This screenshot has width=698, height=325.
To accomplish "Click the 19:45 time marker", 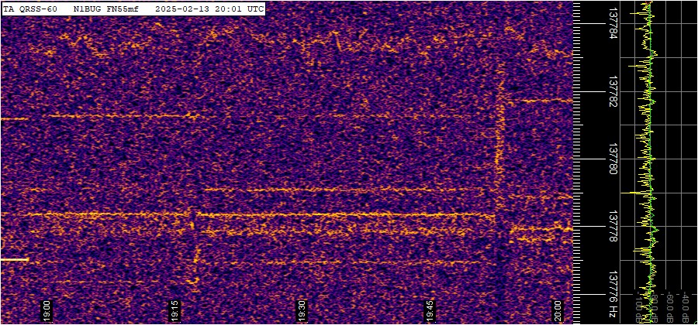I will [431, 309].
